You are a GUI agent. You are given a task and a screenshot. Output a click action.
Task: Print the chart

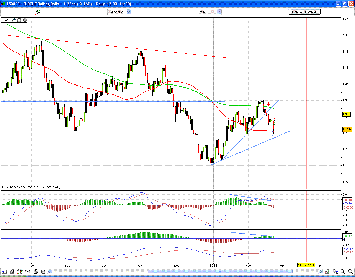(x=35, y=271)
